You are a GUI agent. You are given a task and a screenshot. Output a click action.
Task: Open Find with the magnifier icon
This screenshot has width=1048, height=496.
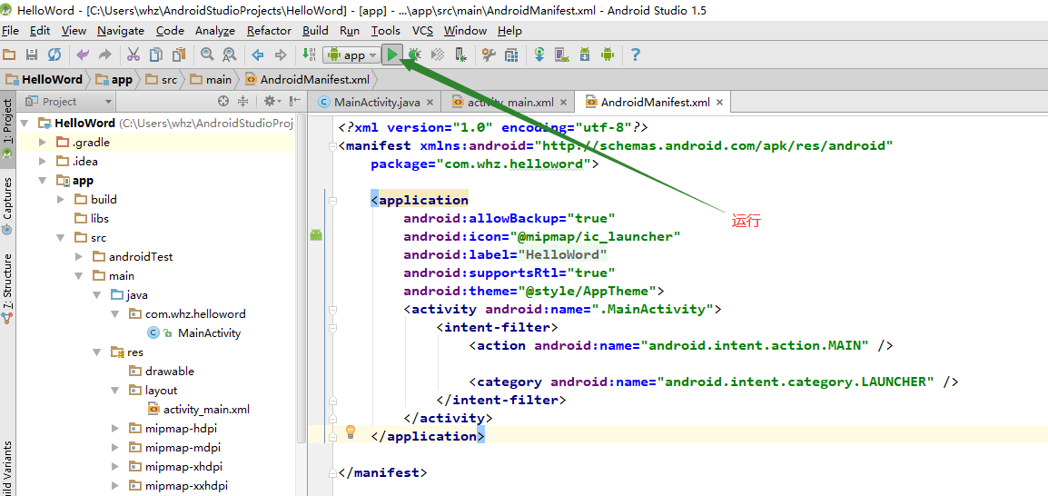pos(207,55)
